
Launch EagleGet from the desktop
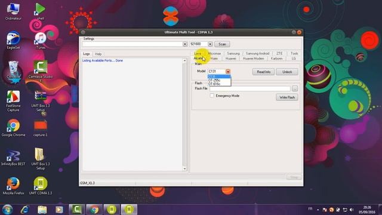pyautogui.click(x=13, y=41)
